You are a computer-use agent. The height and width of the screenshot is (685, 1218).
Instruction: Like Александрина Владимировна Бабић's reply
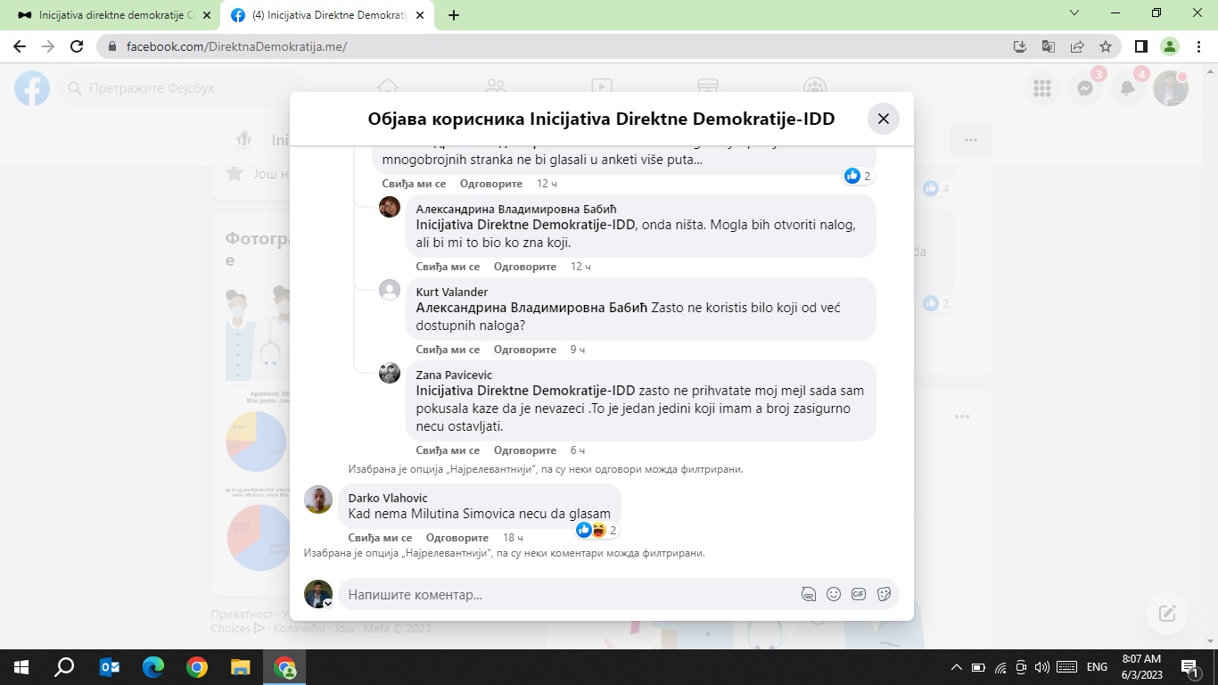click(448, 267)
